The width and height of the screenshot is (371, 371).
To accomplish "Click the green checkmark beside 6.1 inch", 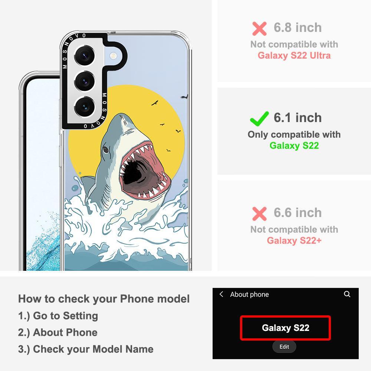I will 259,119.
